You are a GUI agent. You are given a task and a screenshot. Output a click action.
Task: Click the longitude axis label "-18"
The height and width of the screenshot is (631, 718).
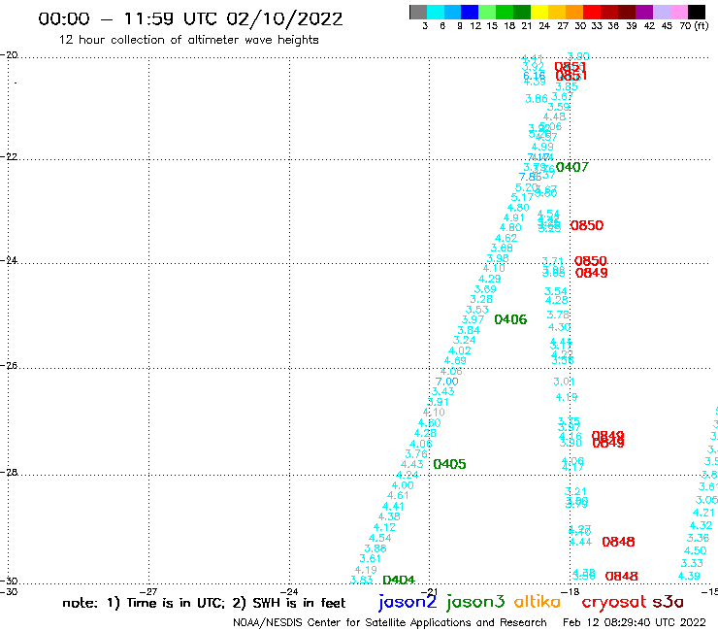pos(571,591)
